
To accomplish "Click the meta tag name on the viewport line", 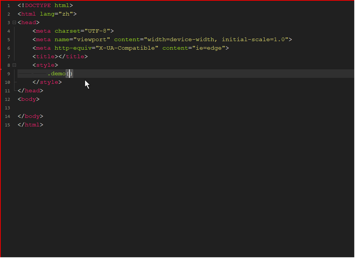I will 43,40.
